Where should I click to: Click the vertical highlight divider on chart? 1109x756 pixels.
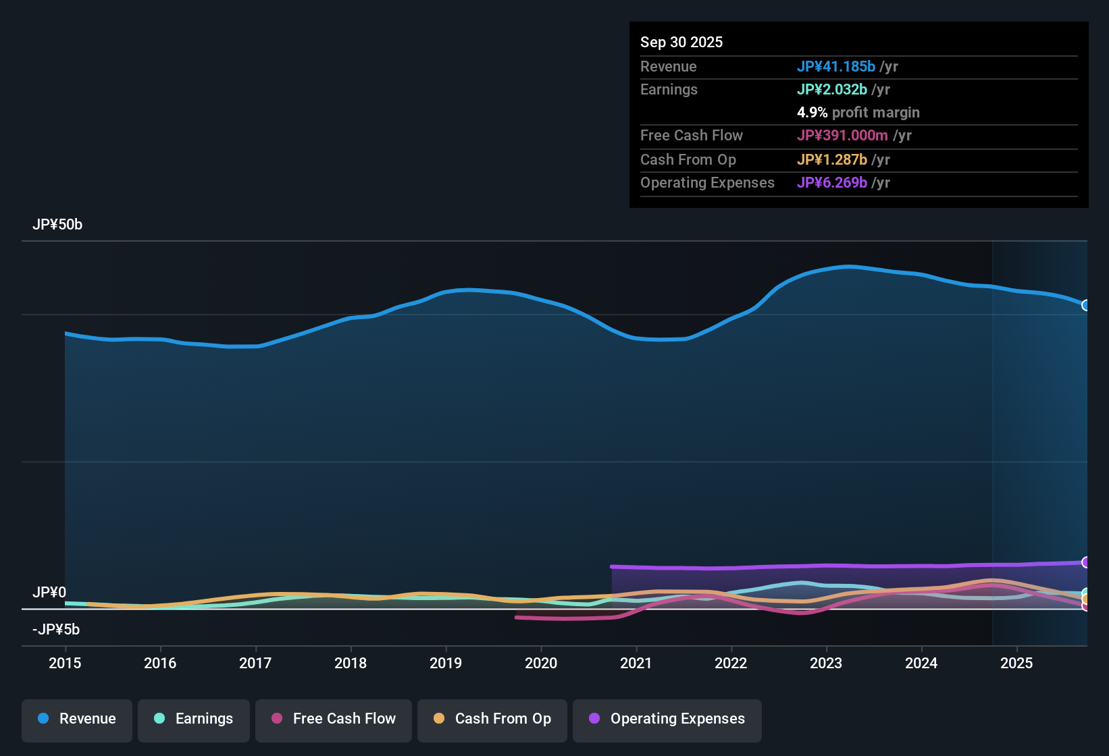point(992,439)
